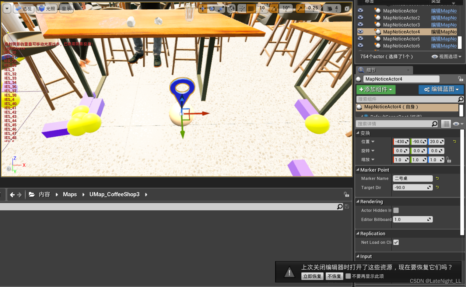Open the 透视 perspective view menu

coord(23,9)
